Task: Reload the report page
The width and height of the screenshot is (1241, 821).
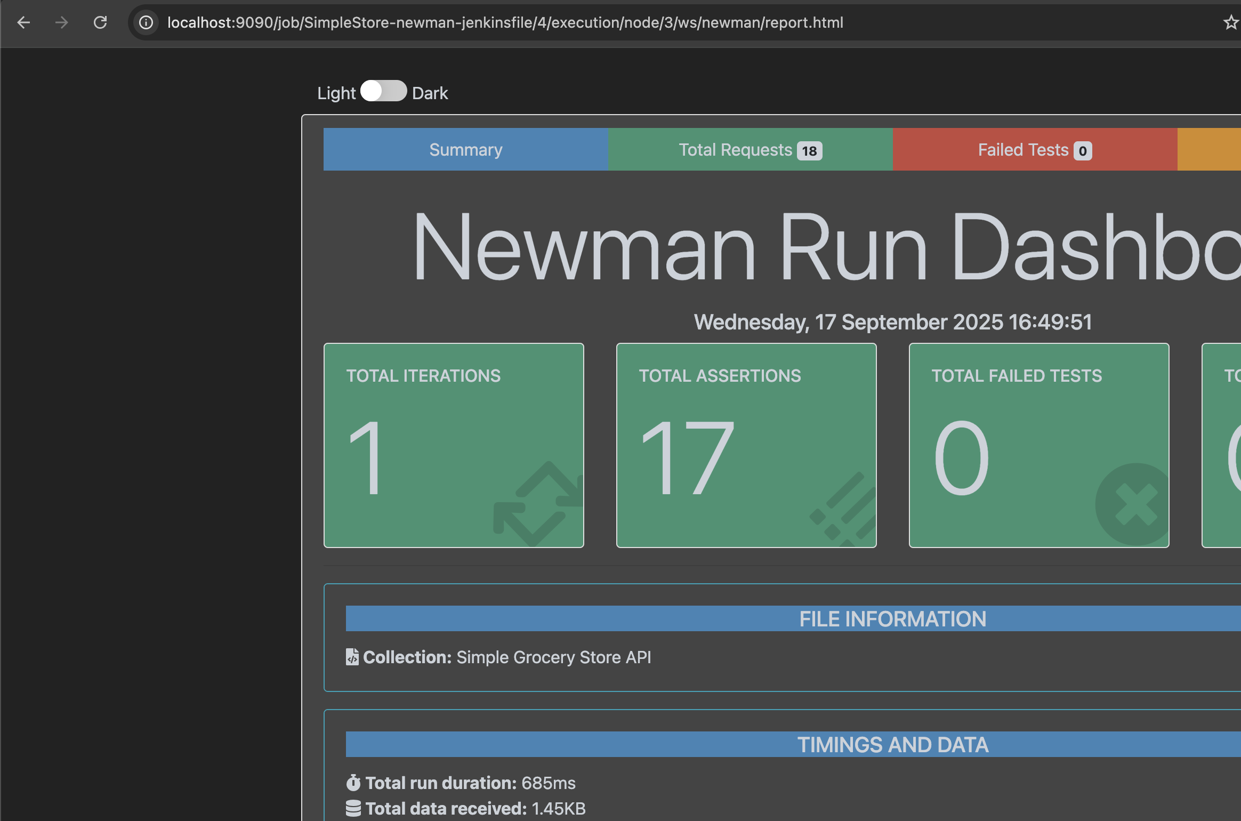Action: tap(100, 22)
